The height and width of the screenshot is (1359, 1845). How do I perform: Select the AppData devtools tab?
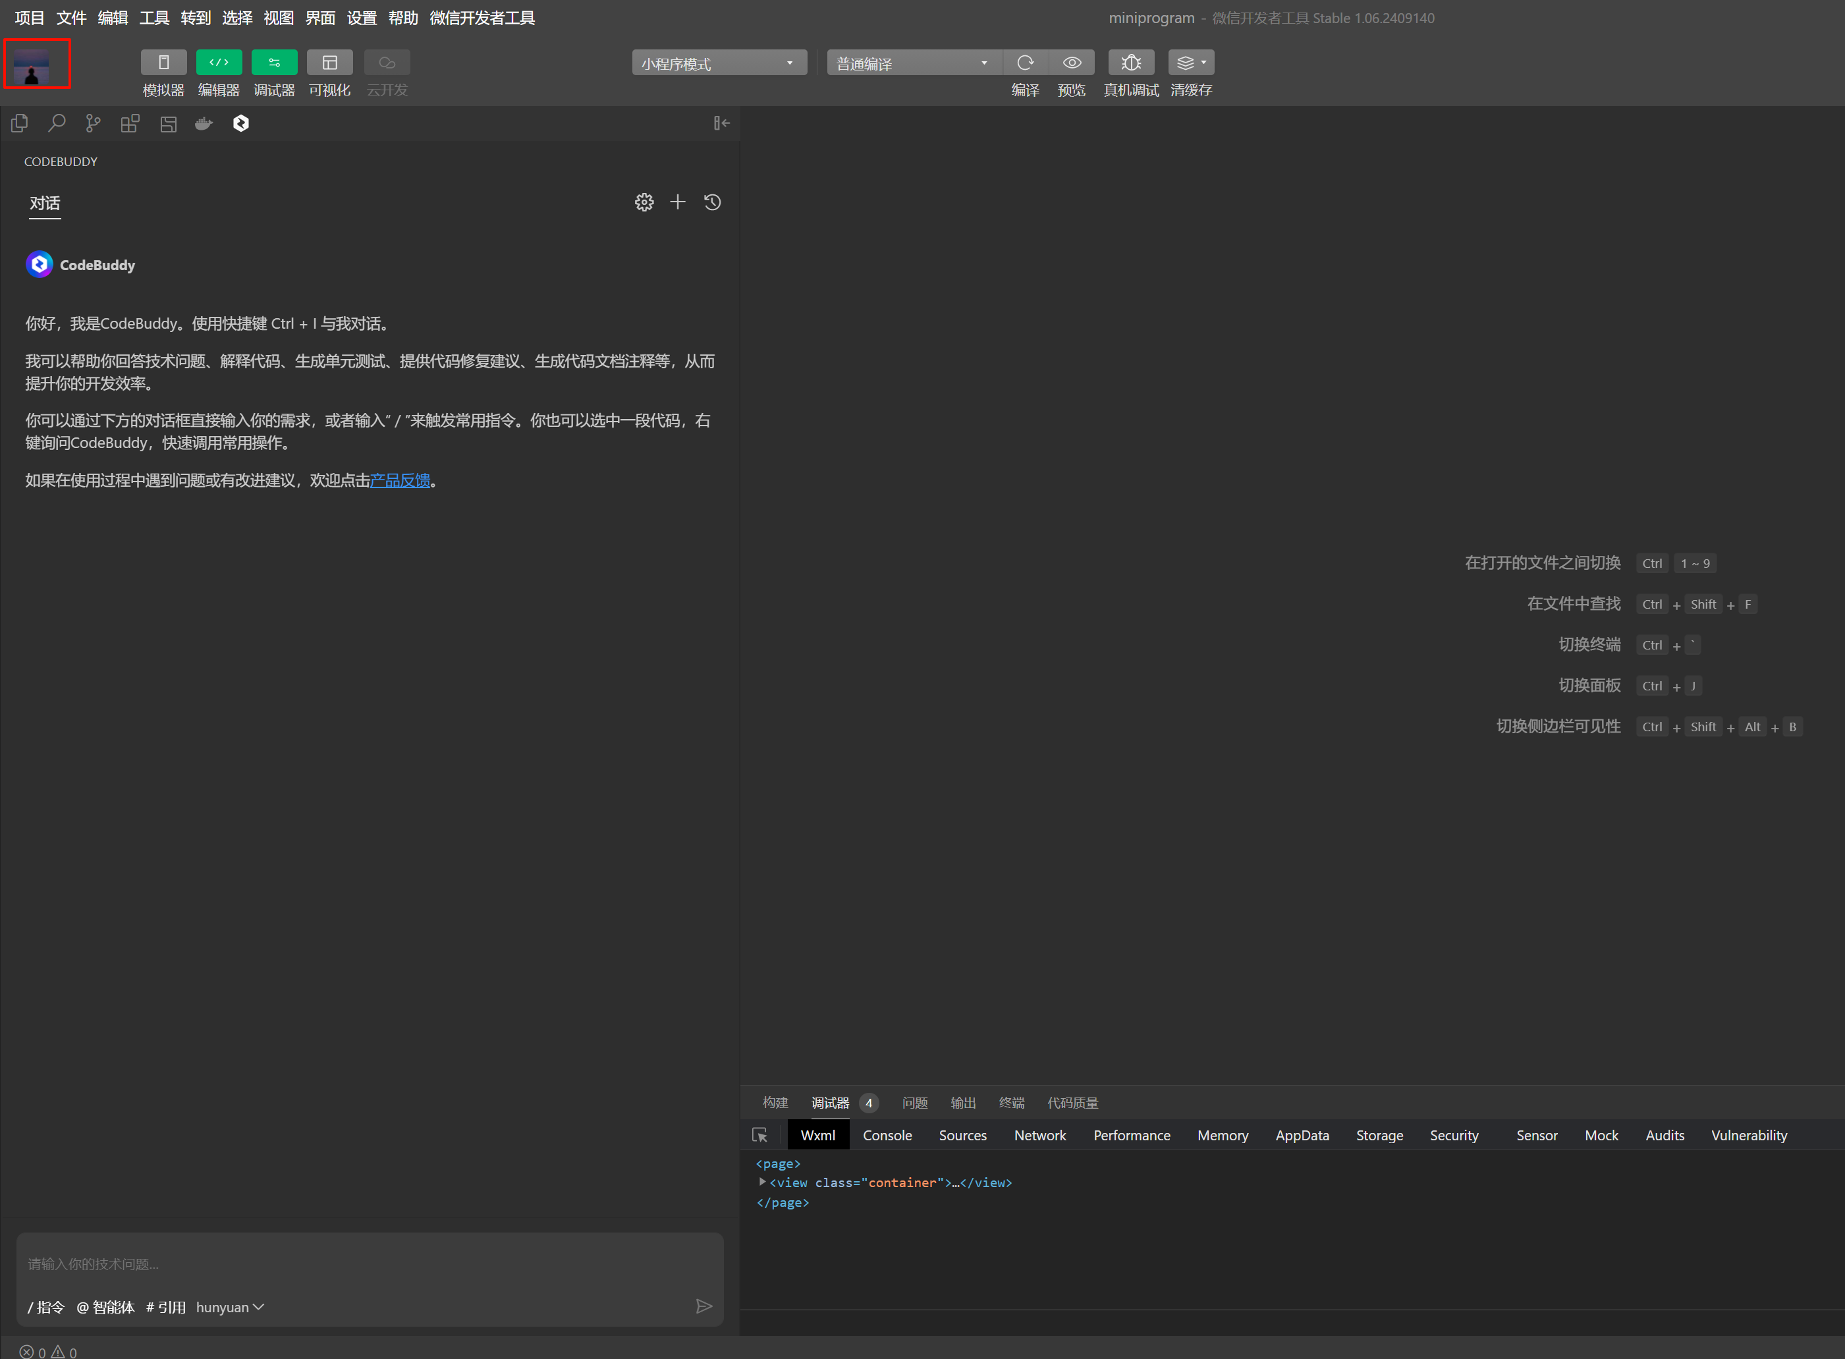[x=1302, y=1135]
